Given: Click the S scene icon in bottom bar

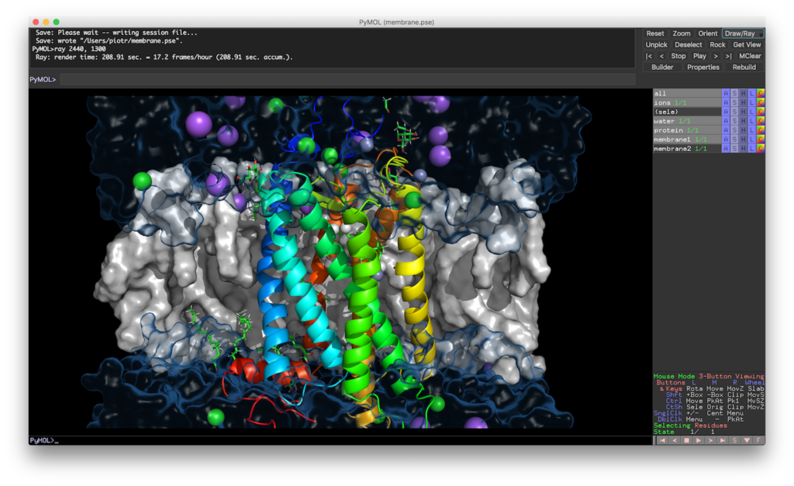Looking at the screenshot, I should [x=734, y=440].
